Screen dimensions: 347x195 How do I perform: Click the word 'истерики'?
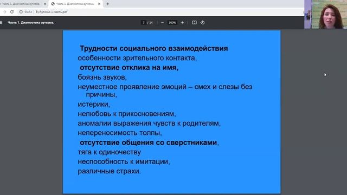pyautogui.click(x=94, y=104)
